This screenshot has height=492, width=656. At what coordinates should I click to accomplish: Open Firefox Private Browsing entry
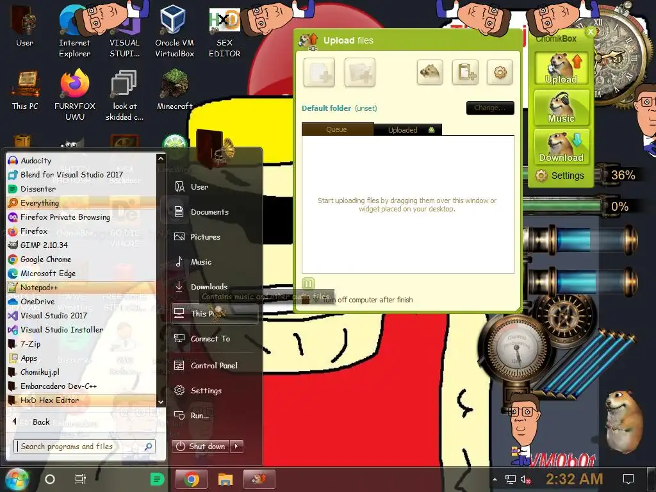pos(81,217)
